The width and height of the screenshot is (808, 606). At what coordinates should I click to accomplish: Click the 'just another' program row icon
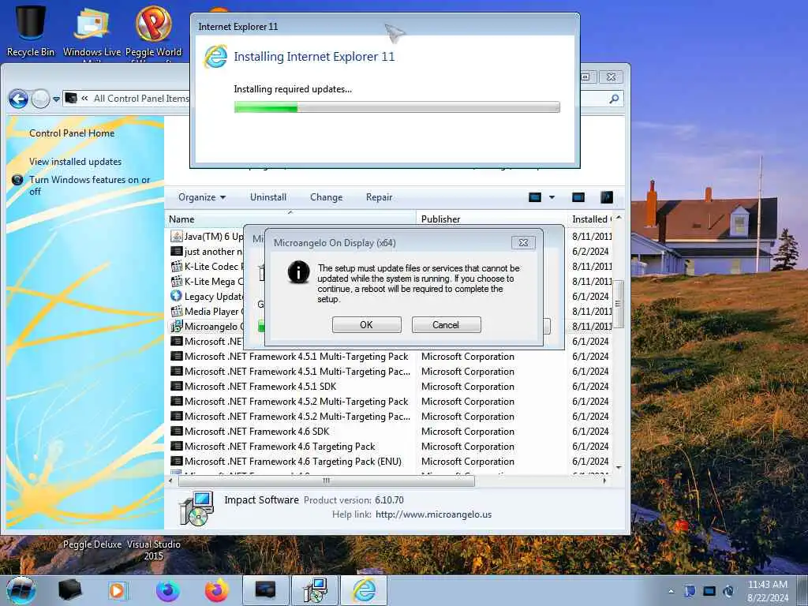(x=176, y=252)
